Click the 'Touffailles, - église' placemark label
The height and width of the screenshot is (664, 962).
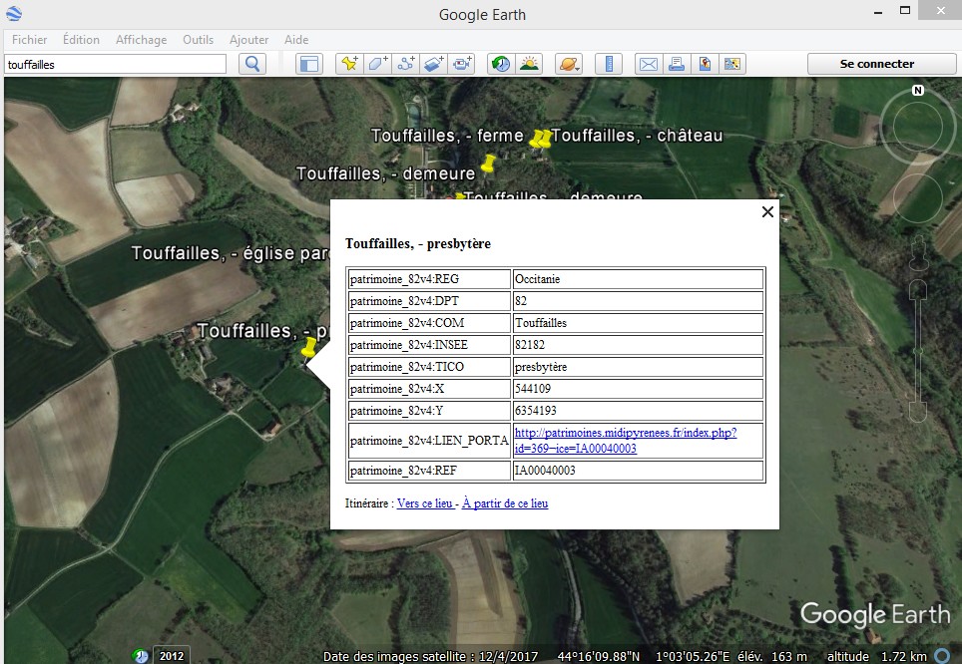coord(232,253)
